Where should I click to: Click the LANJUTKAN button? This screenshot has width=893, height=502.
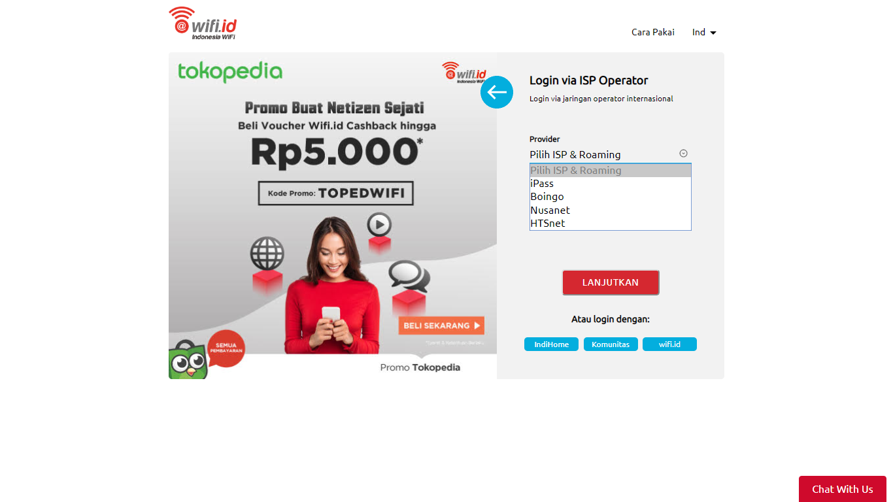coord(611,282)
